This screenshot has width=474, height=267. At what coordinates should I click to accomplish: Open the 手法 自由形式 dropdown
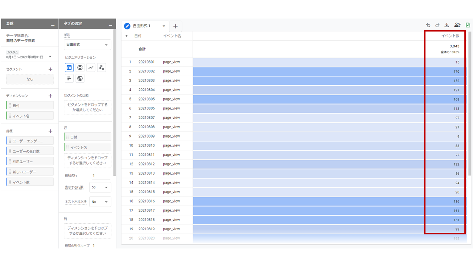tap(87, 44)
